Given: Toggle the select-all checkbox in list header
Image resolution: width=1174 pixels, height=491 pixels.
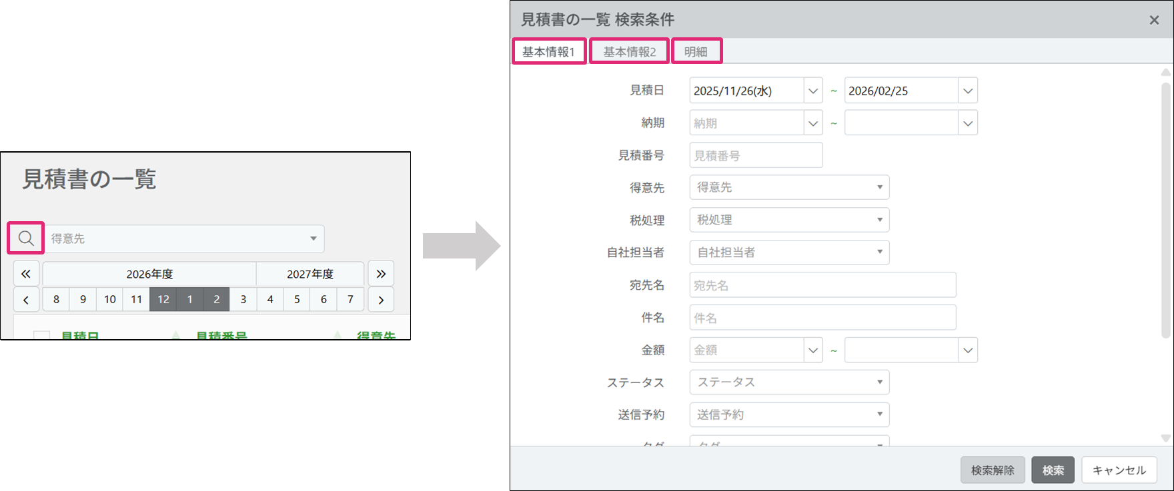Looking at the screenshot, I should pos(41,336).
